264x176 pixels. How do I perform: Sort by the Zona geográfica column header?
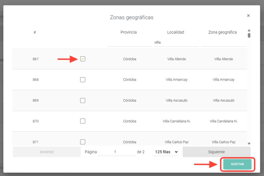pos(222,32)
